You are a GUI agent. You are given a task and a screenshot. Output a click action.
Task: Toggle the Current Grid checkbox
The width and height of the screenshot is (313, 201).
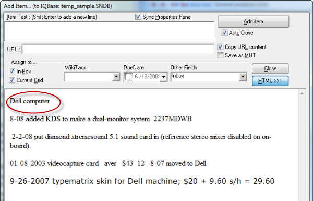12,80
